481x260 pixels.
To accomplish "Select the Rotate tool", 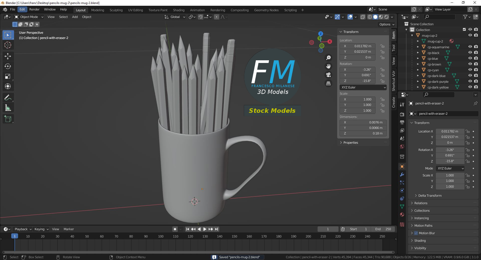I will (x=8, y=66).
